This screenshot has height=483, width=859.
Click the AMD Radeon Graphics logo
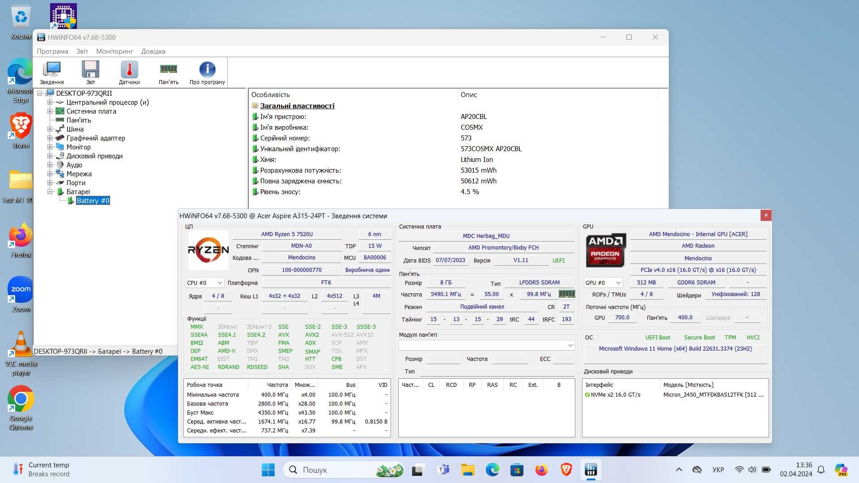click(605, 250)
